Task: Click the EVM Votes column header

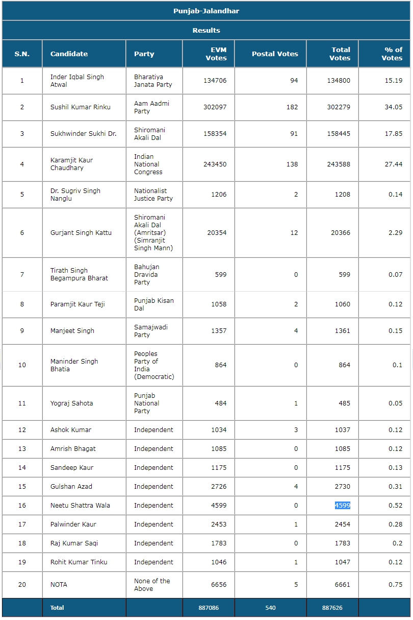Action: [216, 54]
